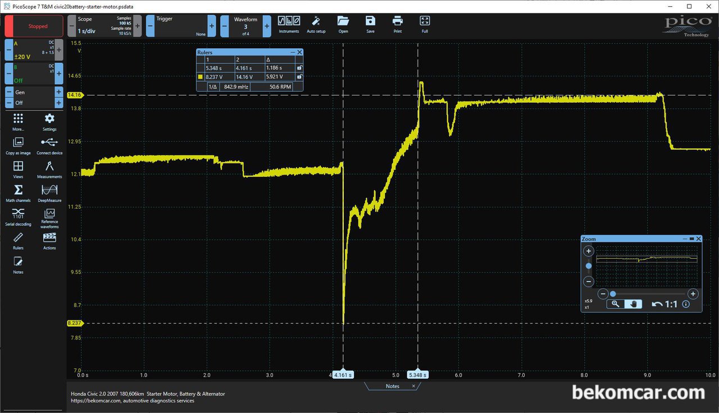Select zoom magnifier mode in Zoom panel
The width and height of the screenshot is (719, 413).
click(616, 304)
